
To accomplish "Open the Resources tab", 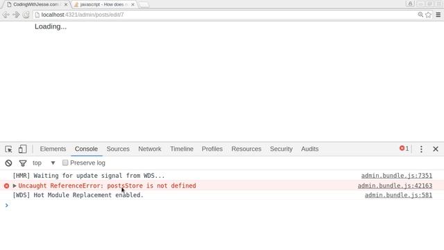I will (x=246, y=149).
